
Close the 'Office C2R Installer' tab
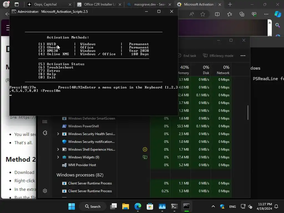(x=120, y=4)
